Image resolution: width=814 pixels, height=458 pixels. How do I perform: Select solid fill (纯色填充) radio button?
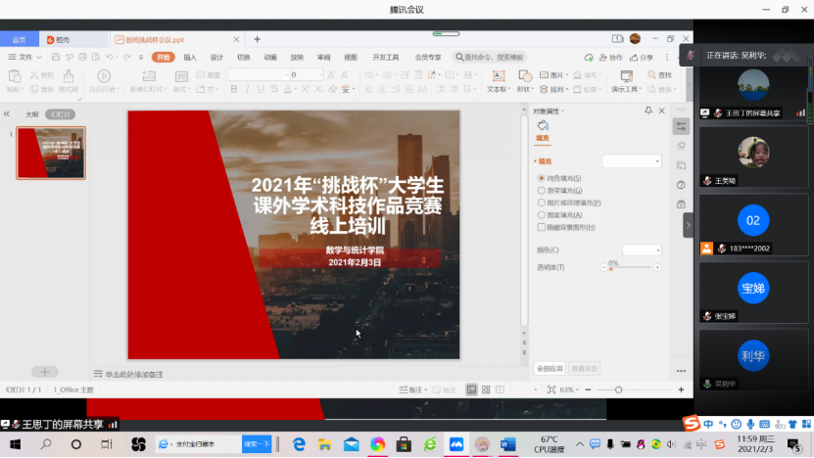(x=542, y=178)
